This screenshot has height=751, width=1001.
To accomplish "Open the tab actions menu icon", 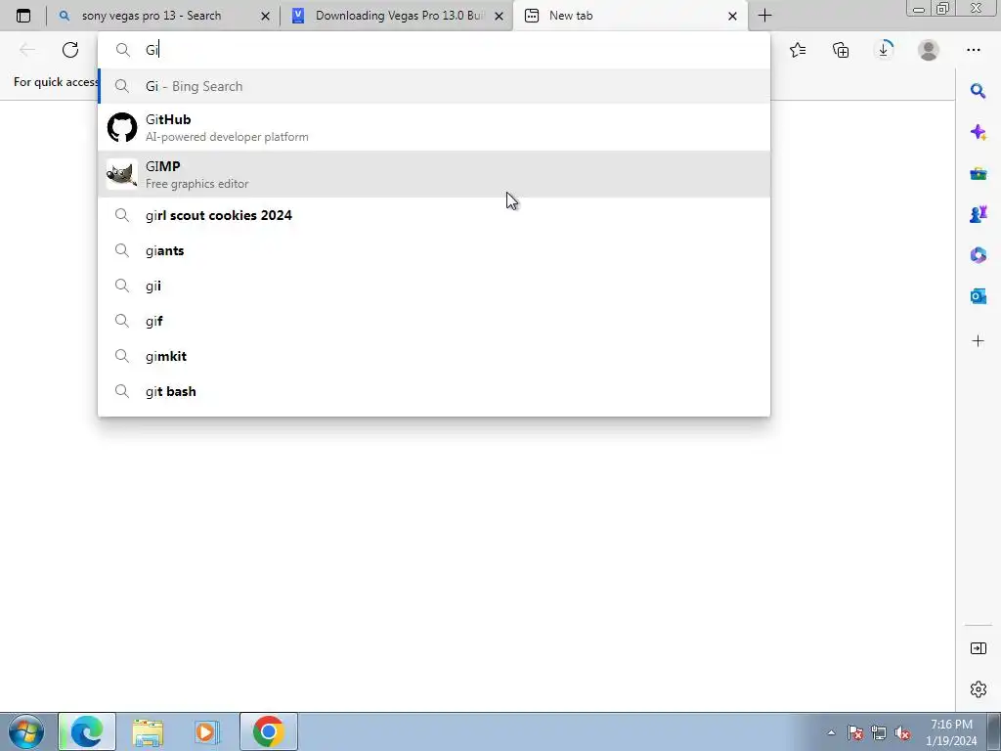I will 23,16.
